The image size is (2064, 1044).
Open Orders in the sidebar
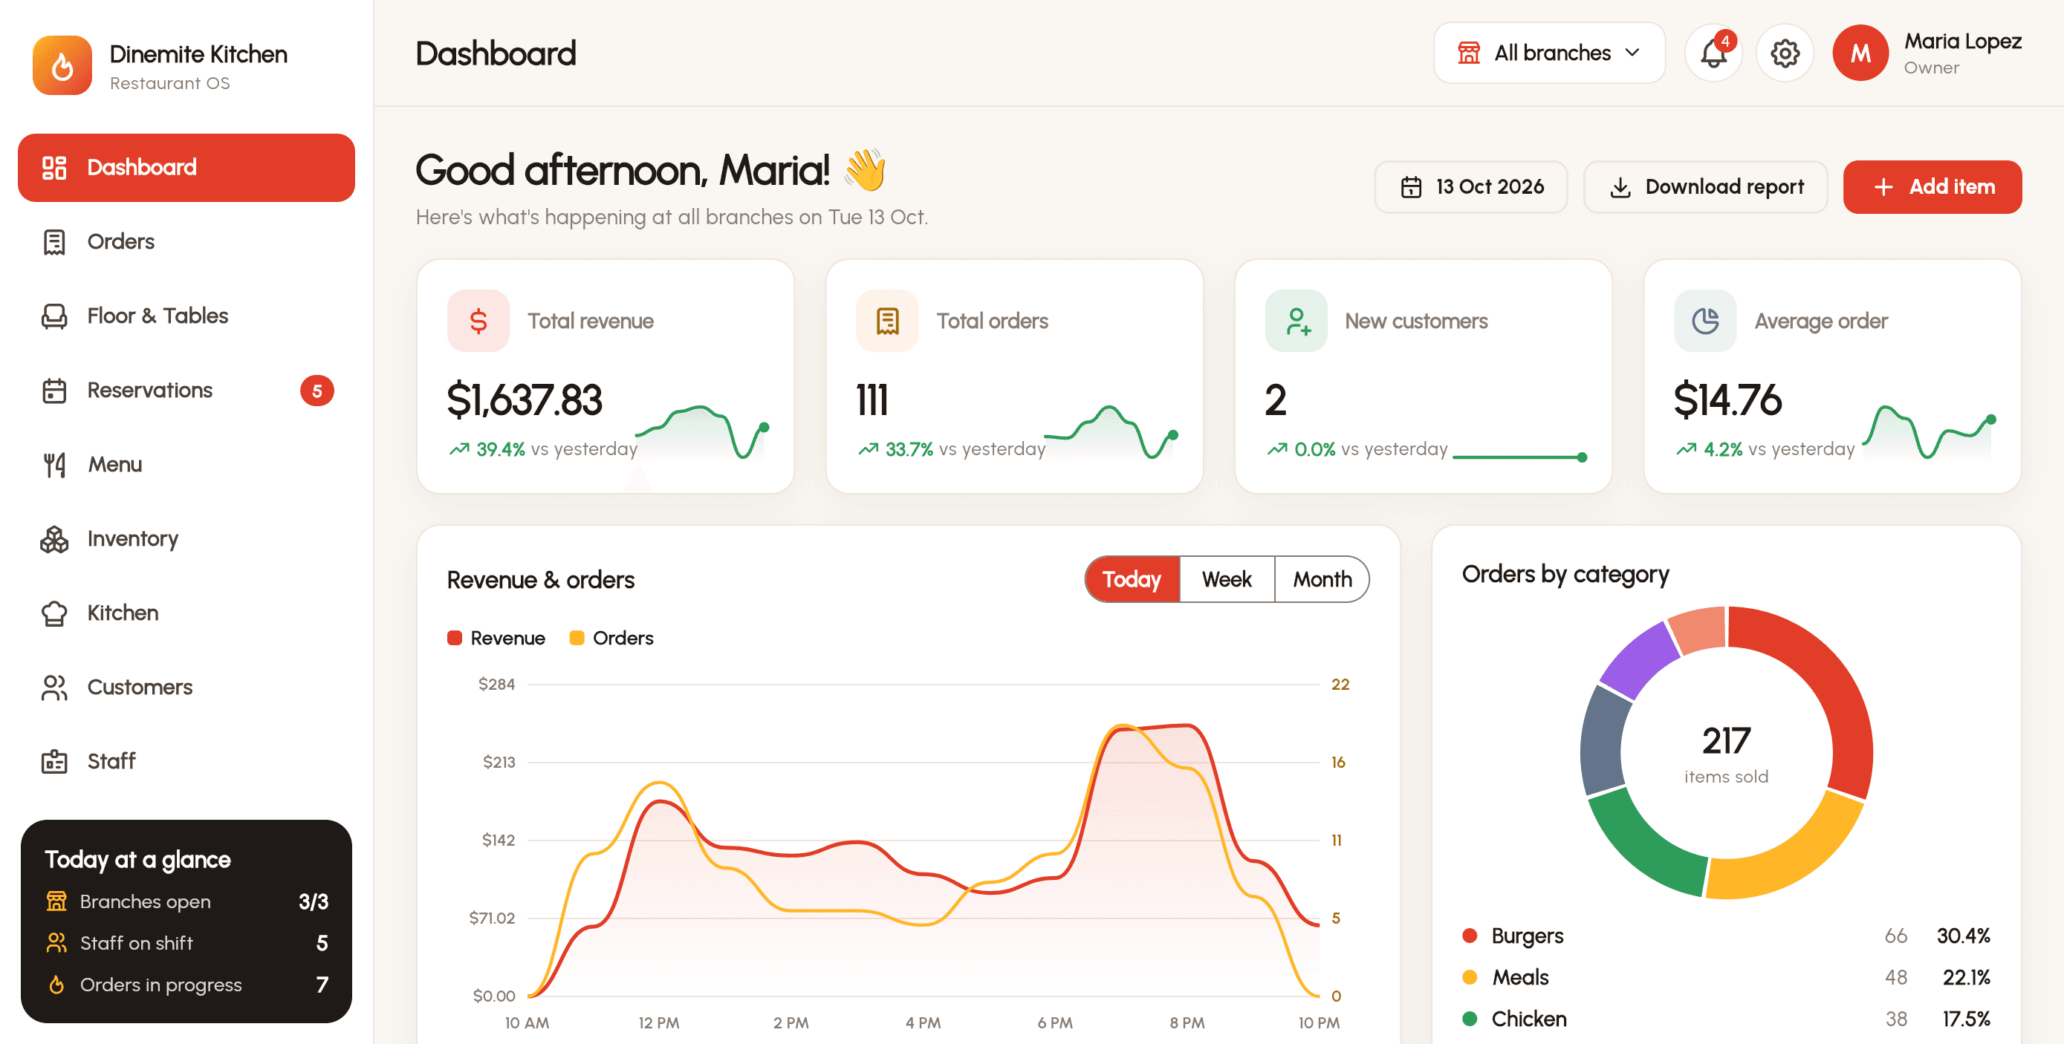[186, 242]
